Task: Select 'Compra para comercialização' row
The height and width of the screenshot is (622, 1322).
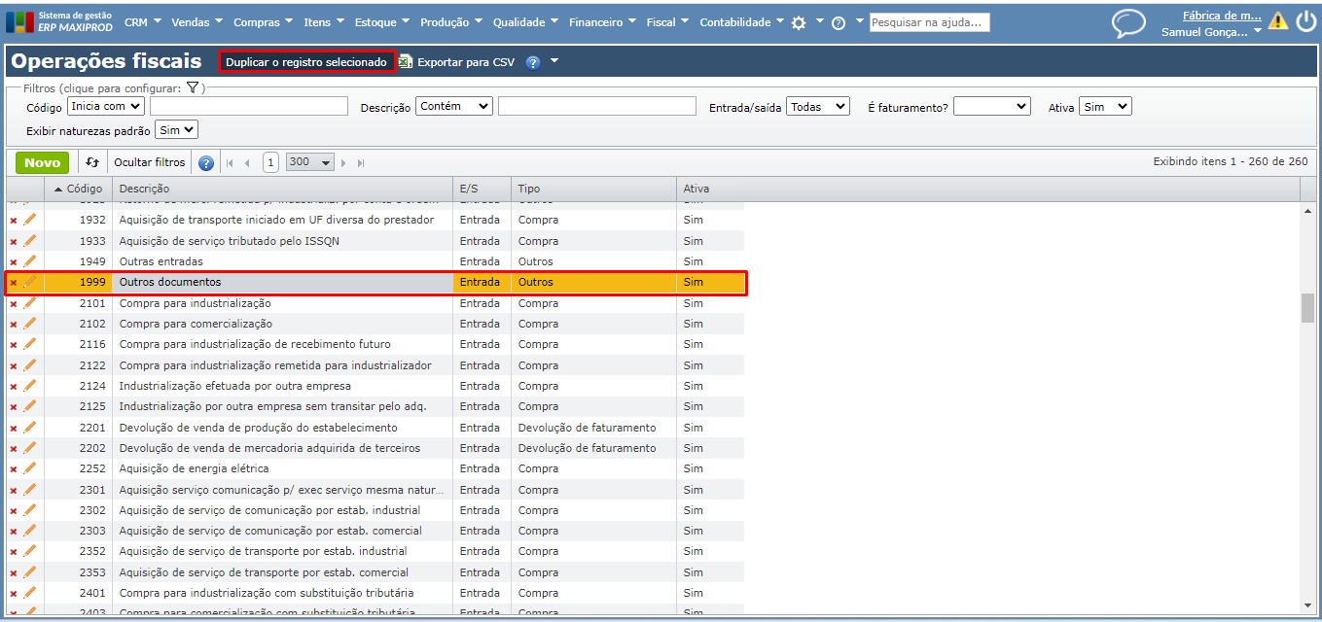Action: tap(375, 325)
